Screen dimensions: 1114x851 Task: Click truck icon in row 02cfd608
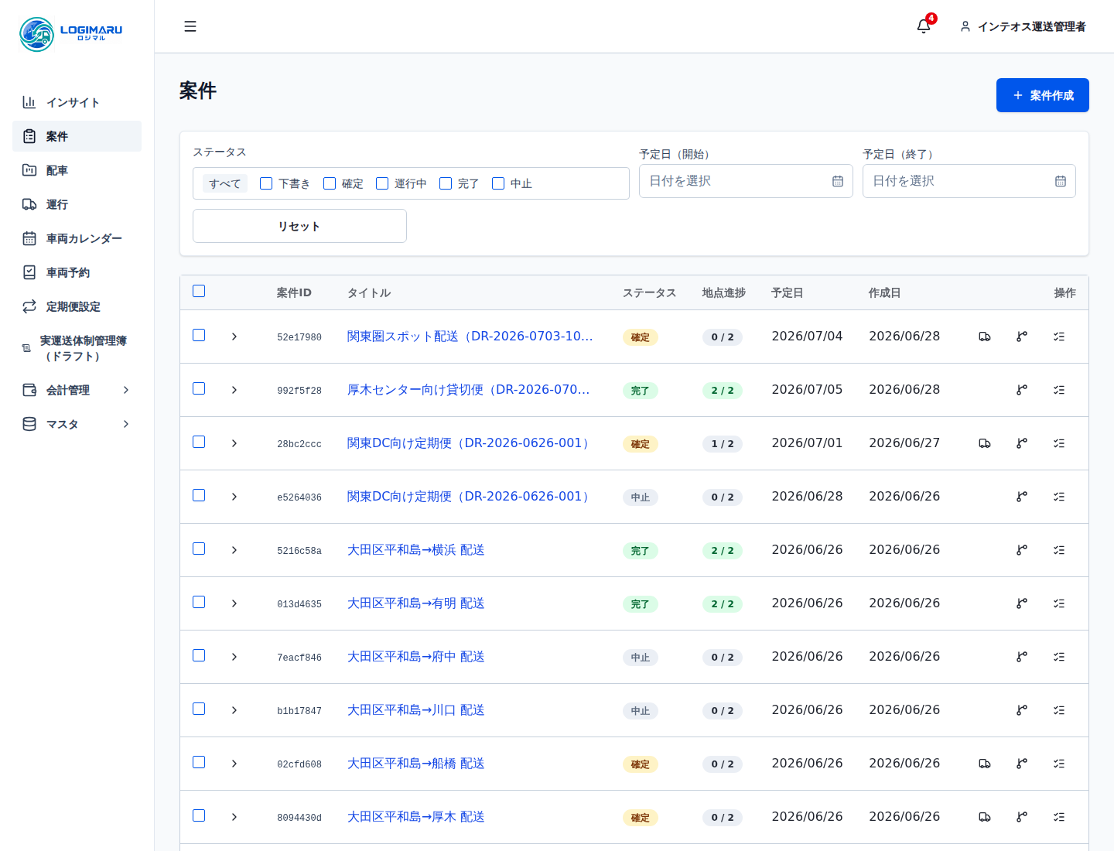click(x=985, y=764)
